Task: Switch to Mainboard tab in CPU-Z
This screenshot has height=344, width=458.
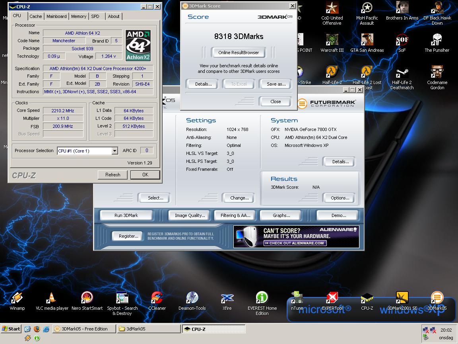Action: coord(56,16)
